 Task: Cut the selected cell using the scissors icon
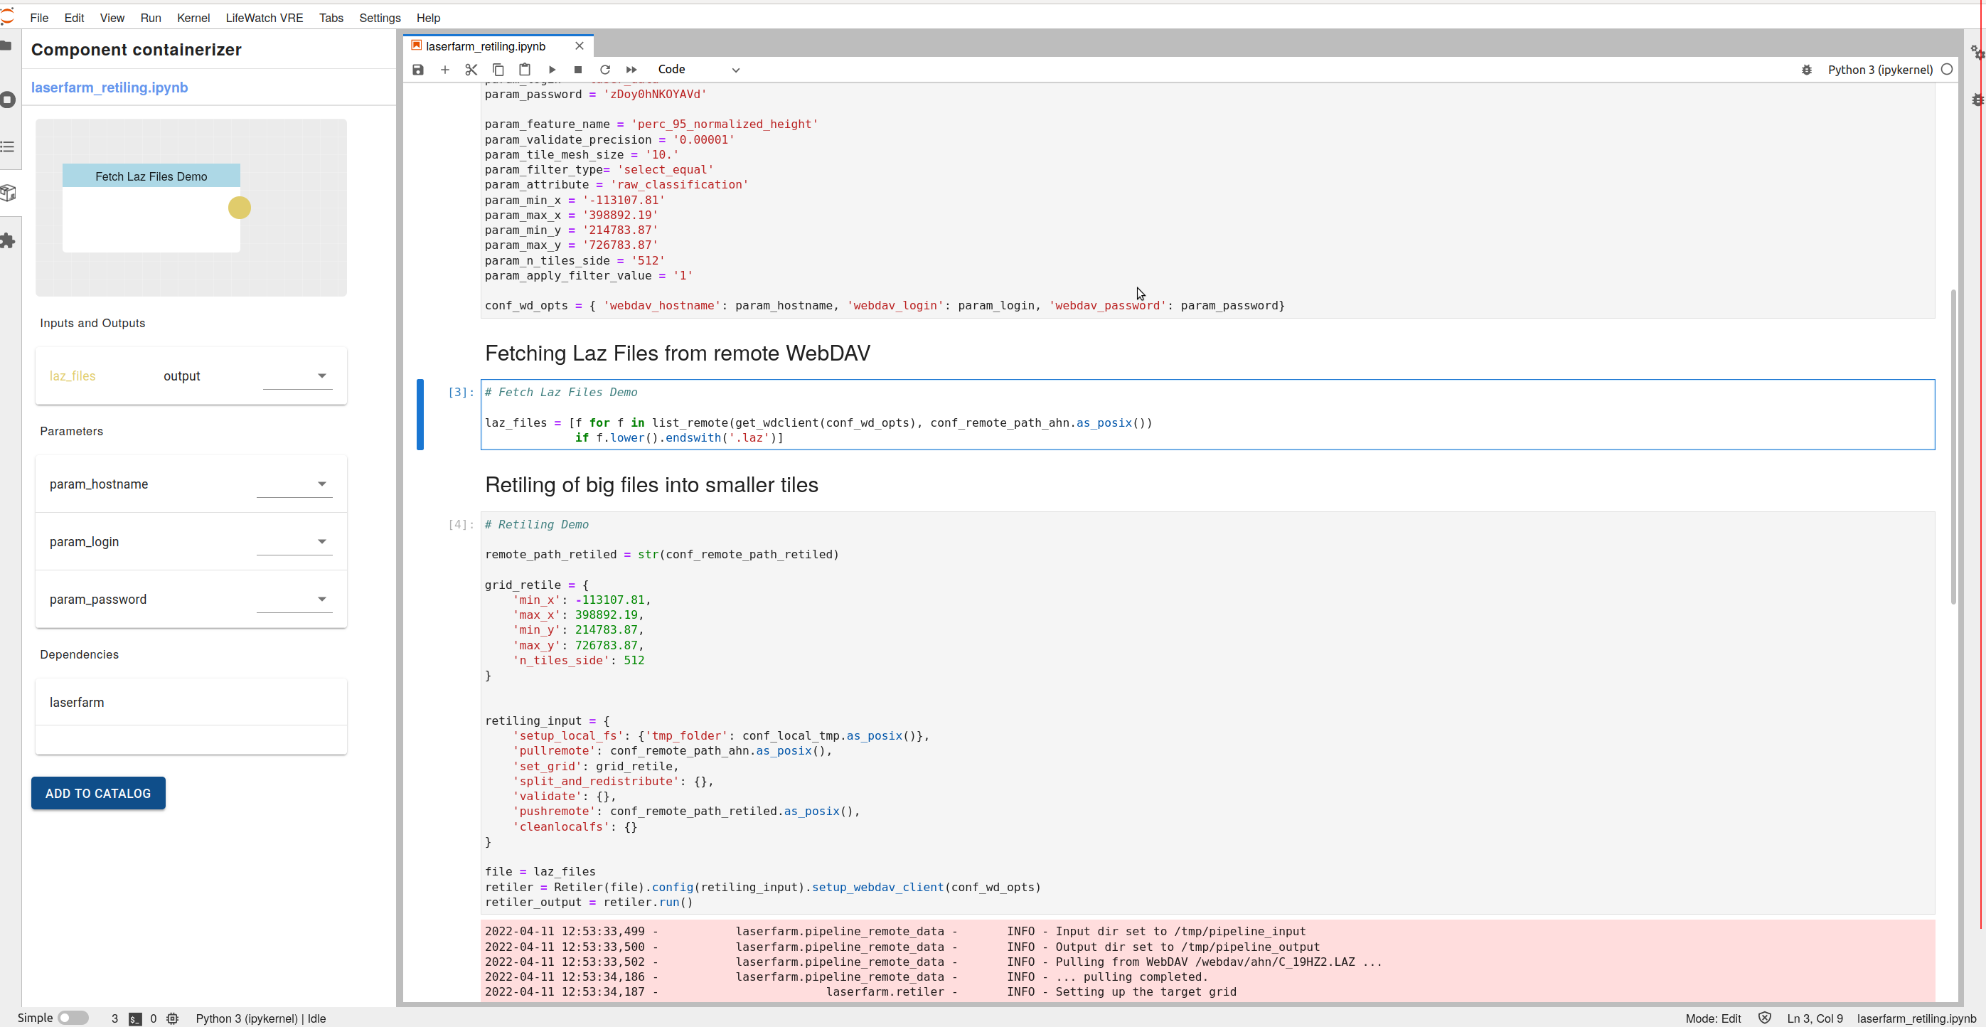471,70
